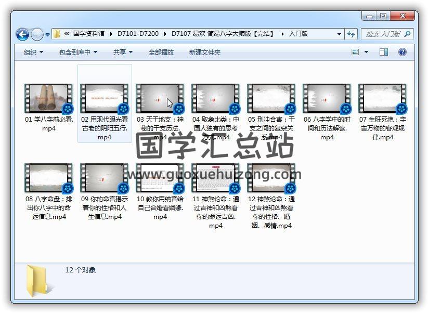Click file name 11 神煞论命 命运吉凶.mp4
The image size is (429, 314).
tap(216, 212)
